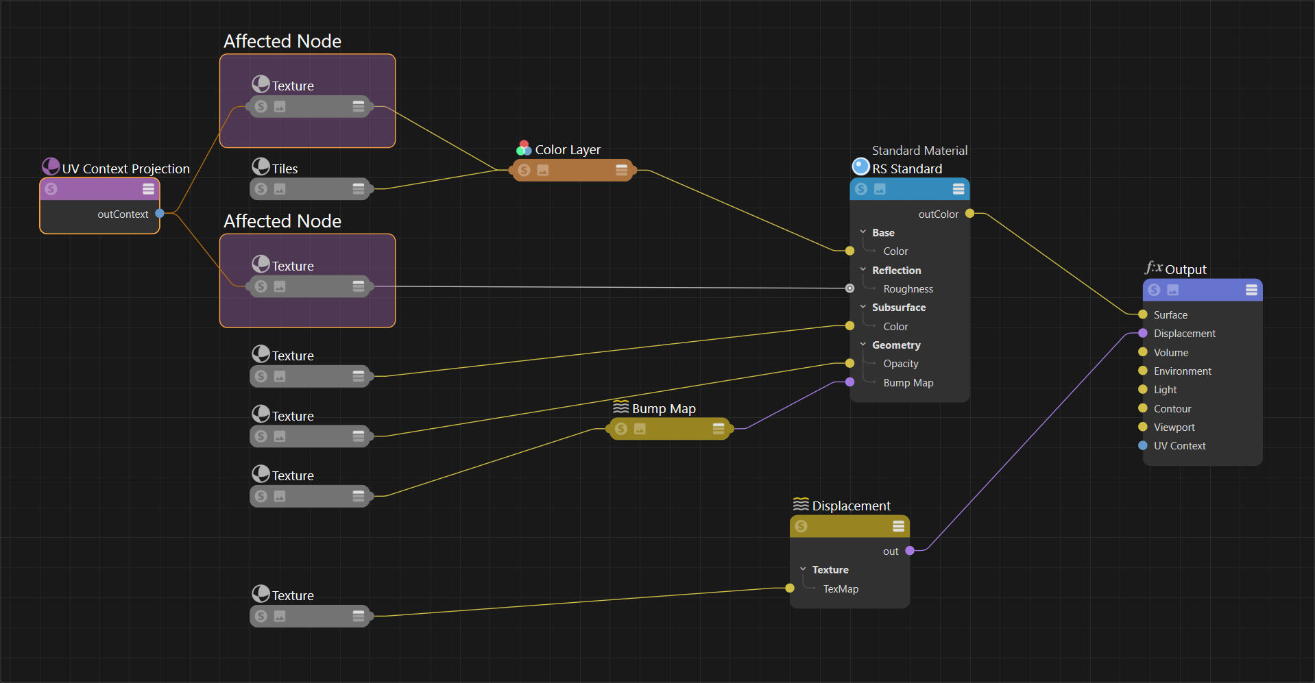Open the port list menu on Color Layer node
Image resolution: width=1315 pixels, height=683 pixels.
(621, 170)
